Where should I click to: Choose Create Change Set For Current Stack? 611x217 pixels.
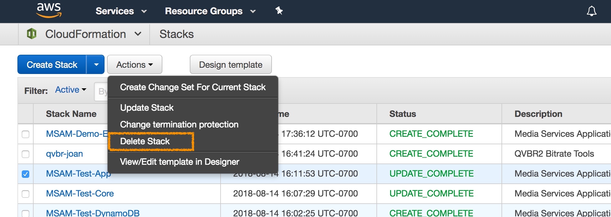tap(193, 87)
